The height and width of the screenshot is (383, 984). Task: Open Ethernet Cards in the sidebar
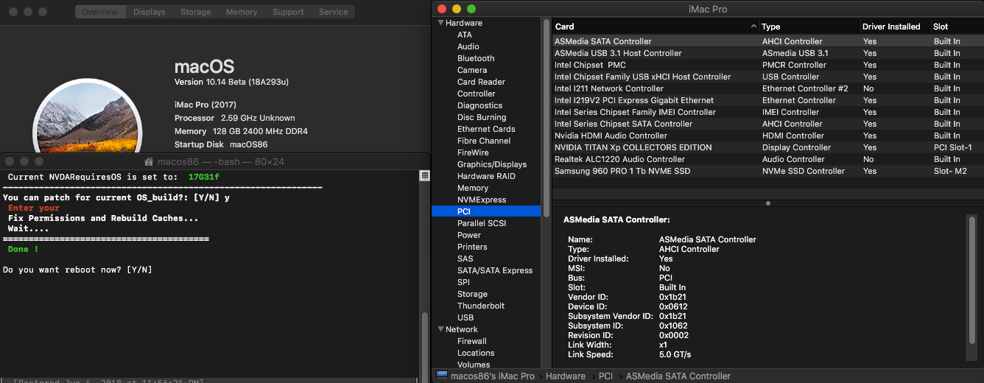coord(486,129)
